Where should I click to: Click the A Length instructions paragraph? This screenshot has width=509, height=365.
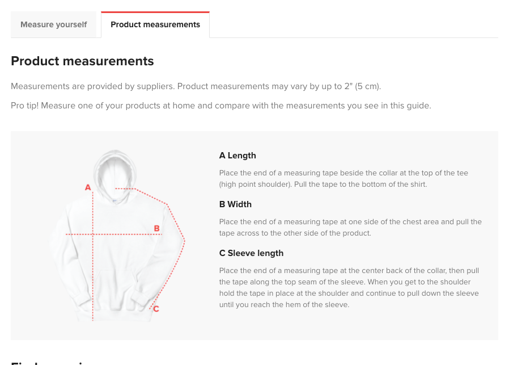[x=343, y=178]
